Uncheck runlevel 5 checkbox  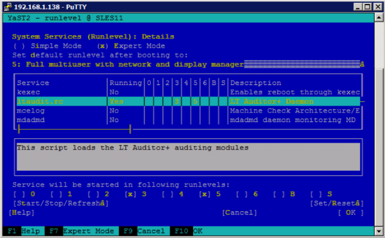[210, 194]
